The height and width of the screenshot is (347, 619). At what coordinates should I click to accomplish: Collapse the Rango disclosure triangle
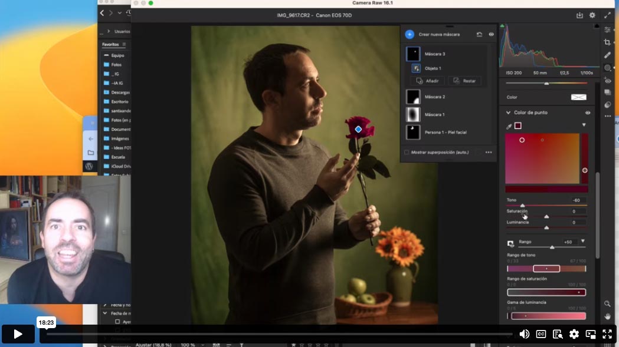click(582, 241)
